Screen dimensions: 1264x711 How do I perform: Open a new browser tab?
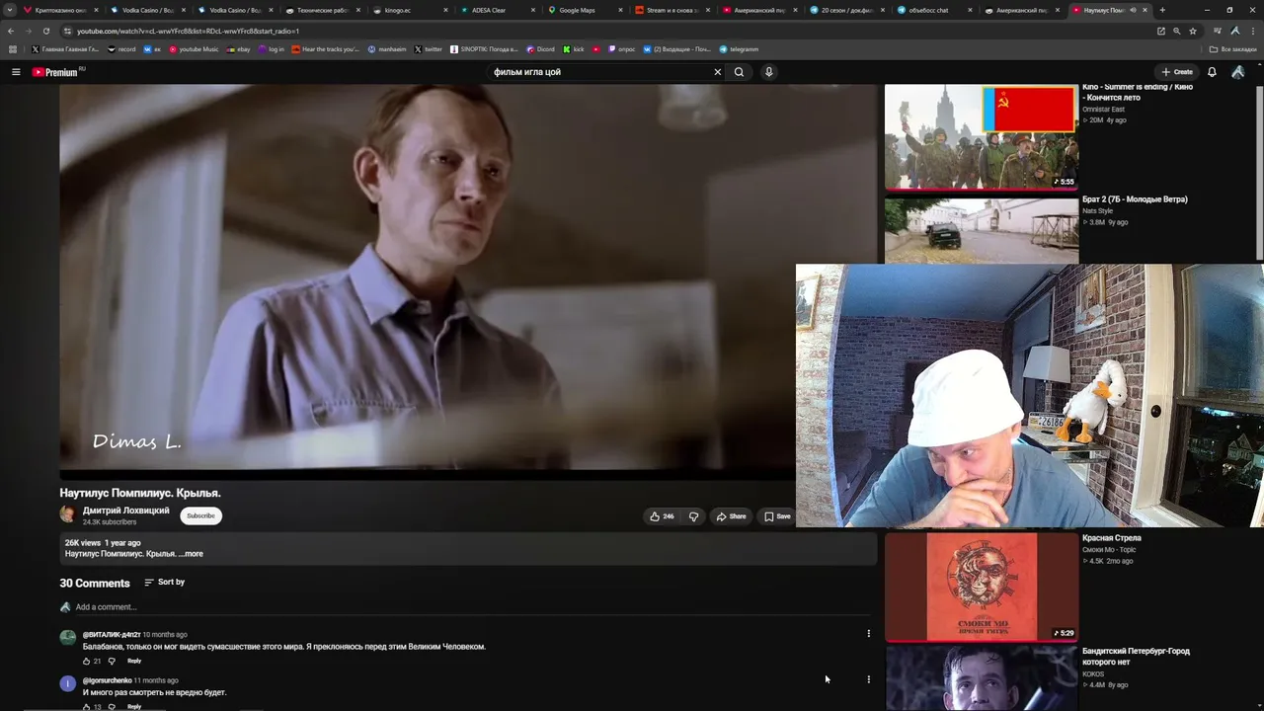(1162, 10)
